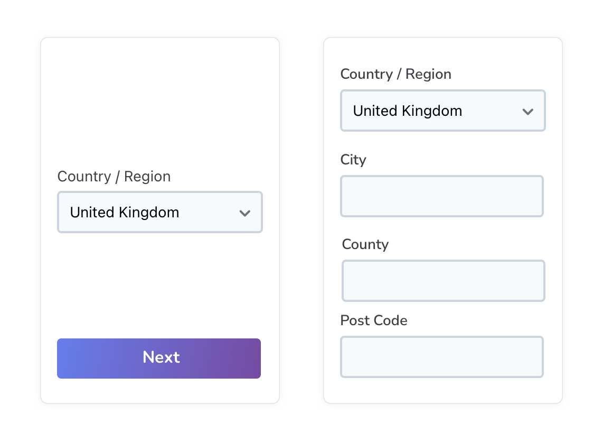Select the City input field
The image size is (603, 441).
442,196
